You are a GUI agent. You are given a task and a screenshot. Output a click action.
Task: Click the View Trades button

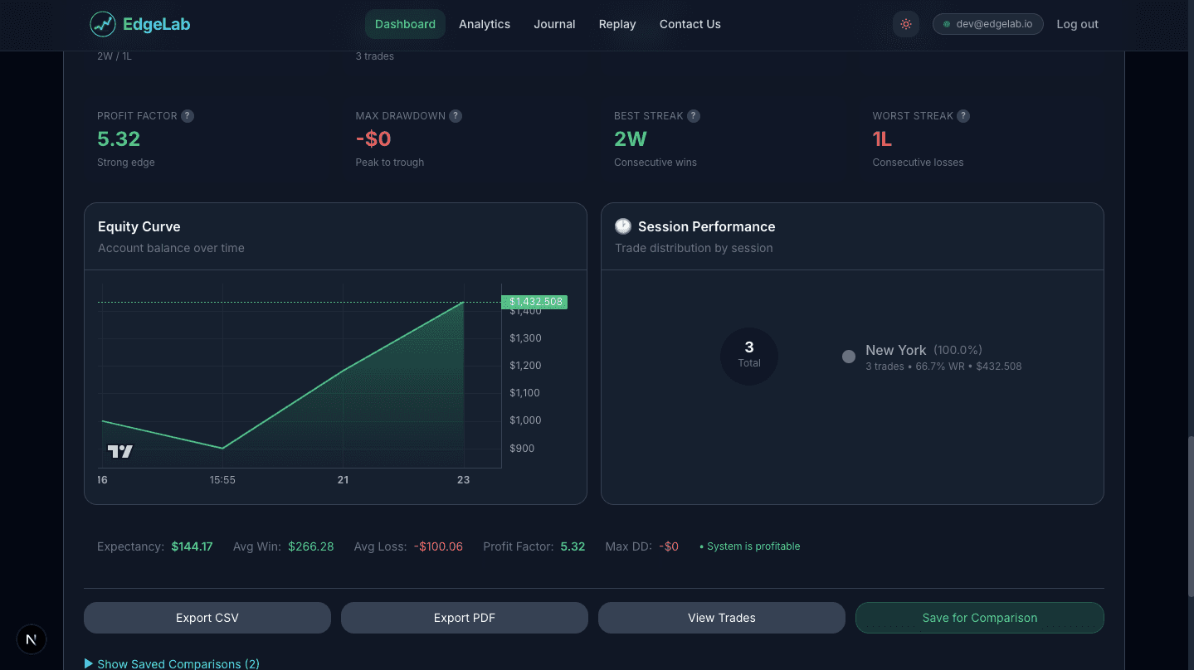pyautogui.click(x=722, y=618)
